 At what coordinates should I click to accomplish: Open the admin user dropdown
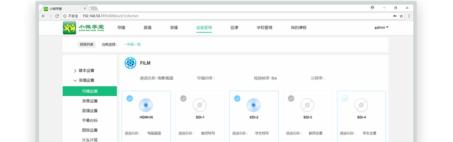point(381,28)
